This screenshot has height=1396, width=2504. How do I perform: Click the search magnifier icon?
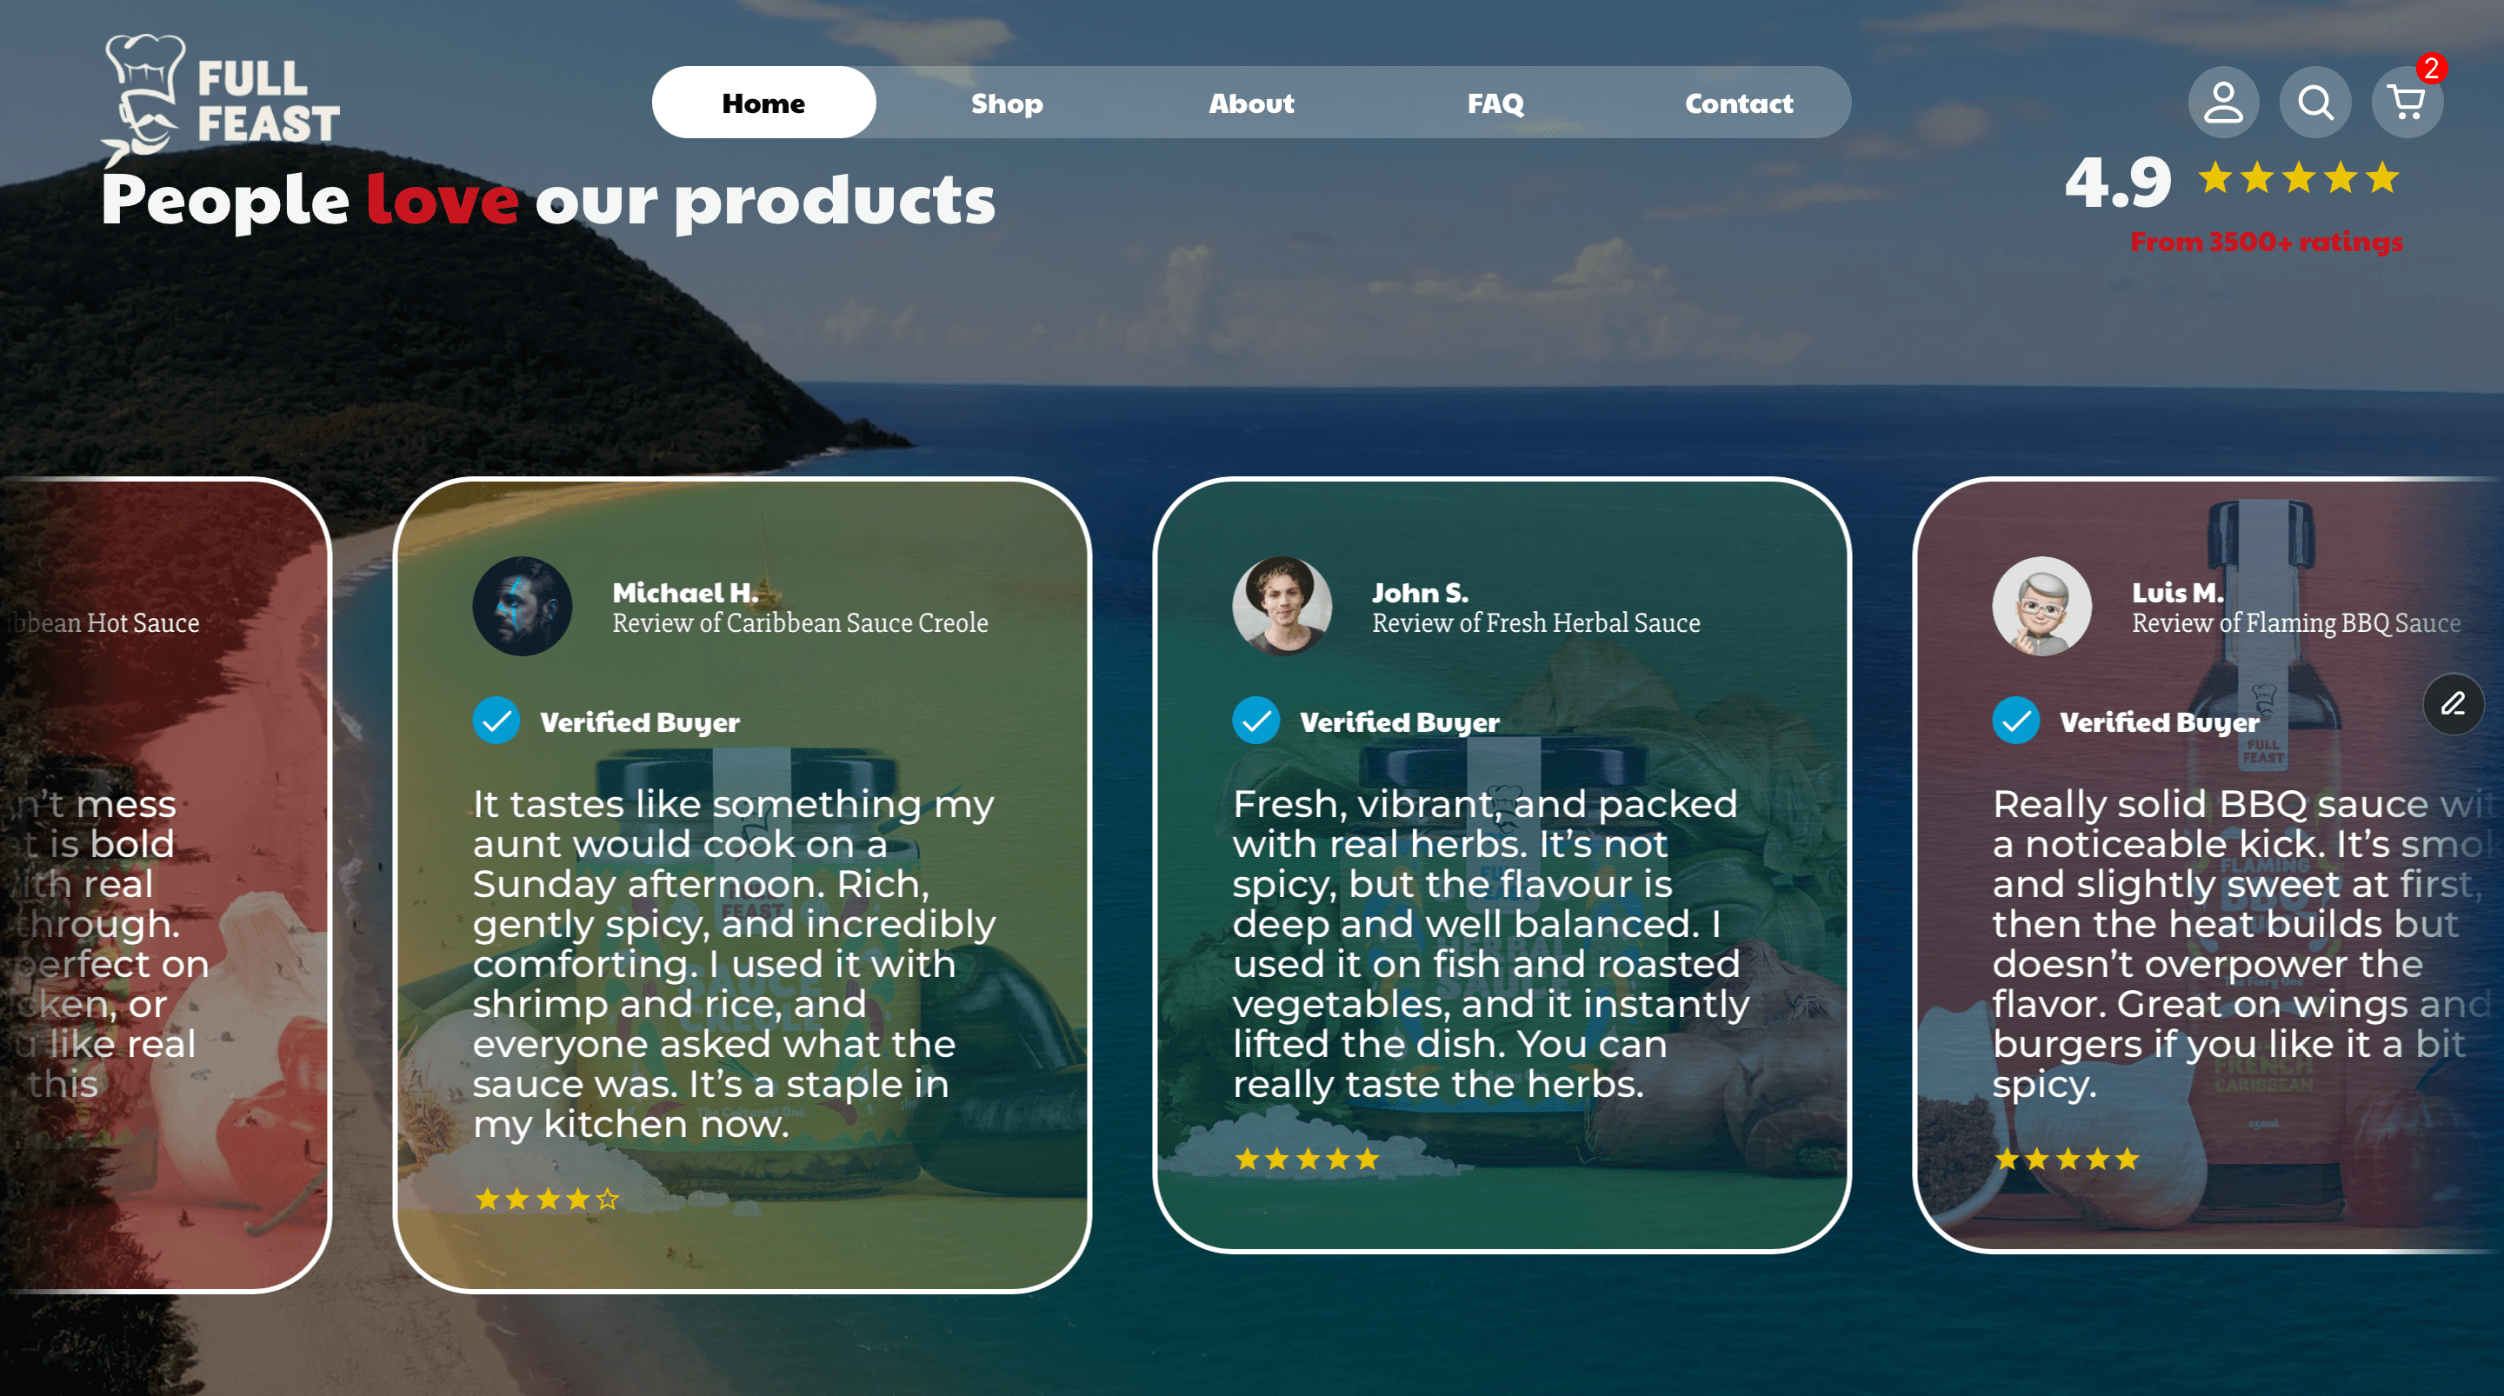pyautogui.click(x=2315, y=102)
